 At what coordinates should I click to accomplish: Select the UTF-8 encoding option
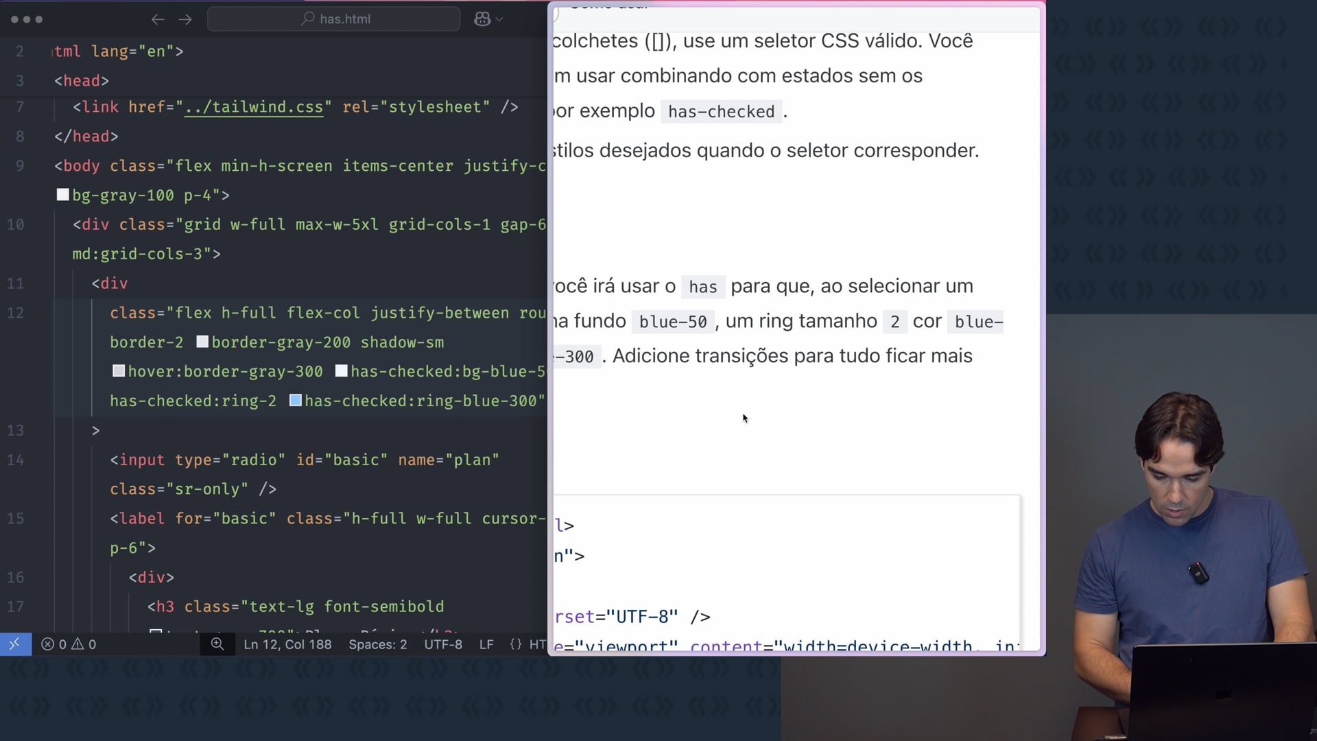(x=443, y=644)
